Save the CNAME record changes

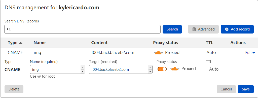(x=246, y=89)
